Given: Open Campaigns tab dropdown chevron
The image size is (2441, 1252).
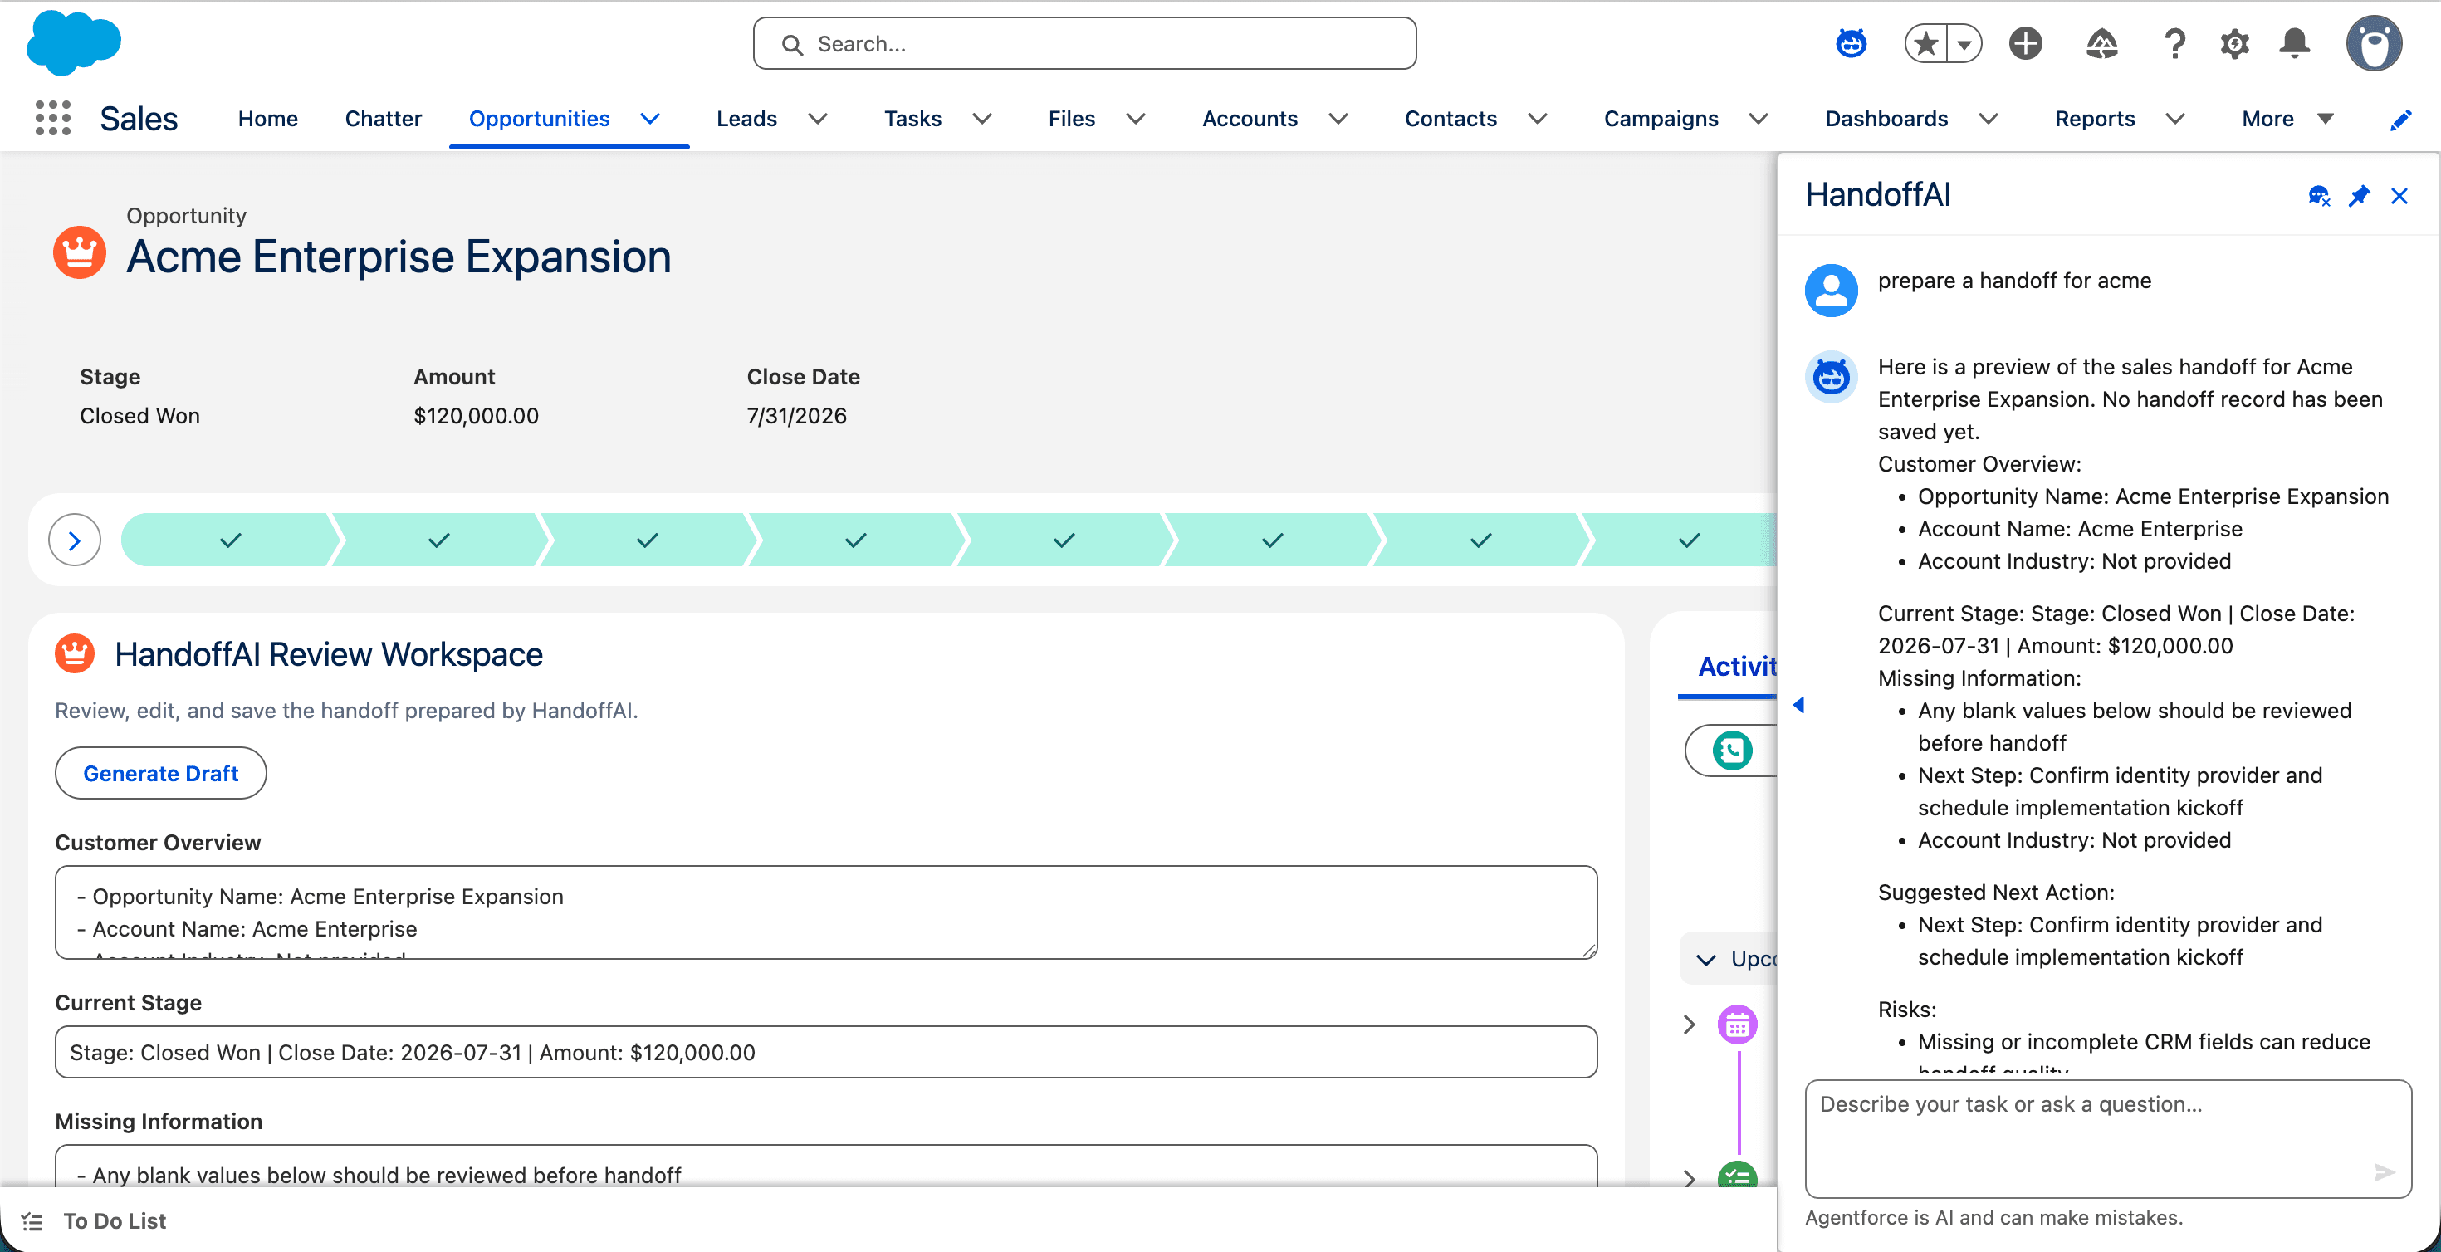Looking at the screenshot, I should pyautogui.click(x=1759, y=119).
